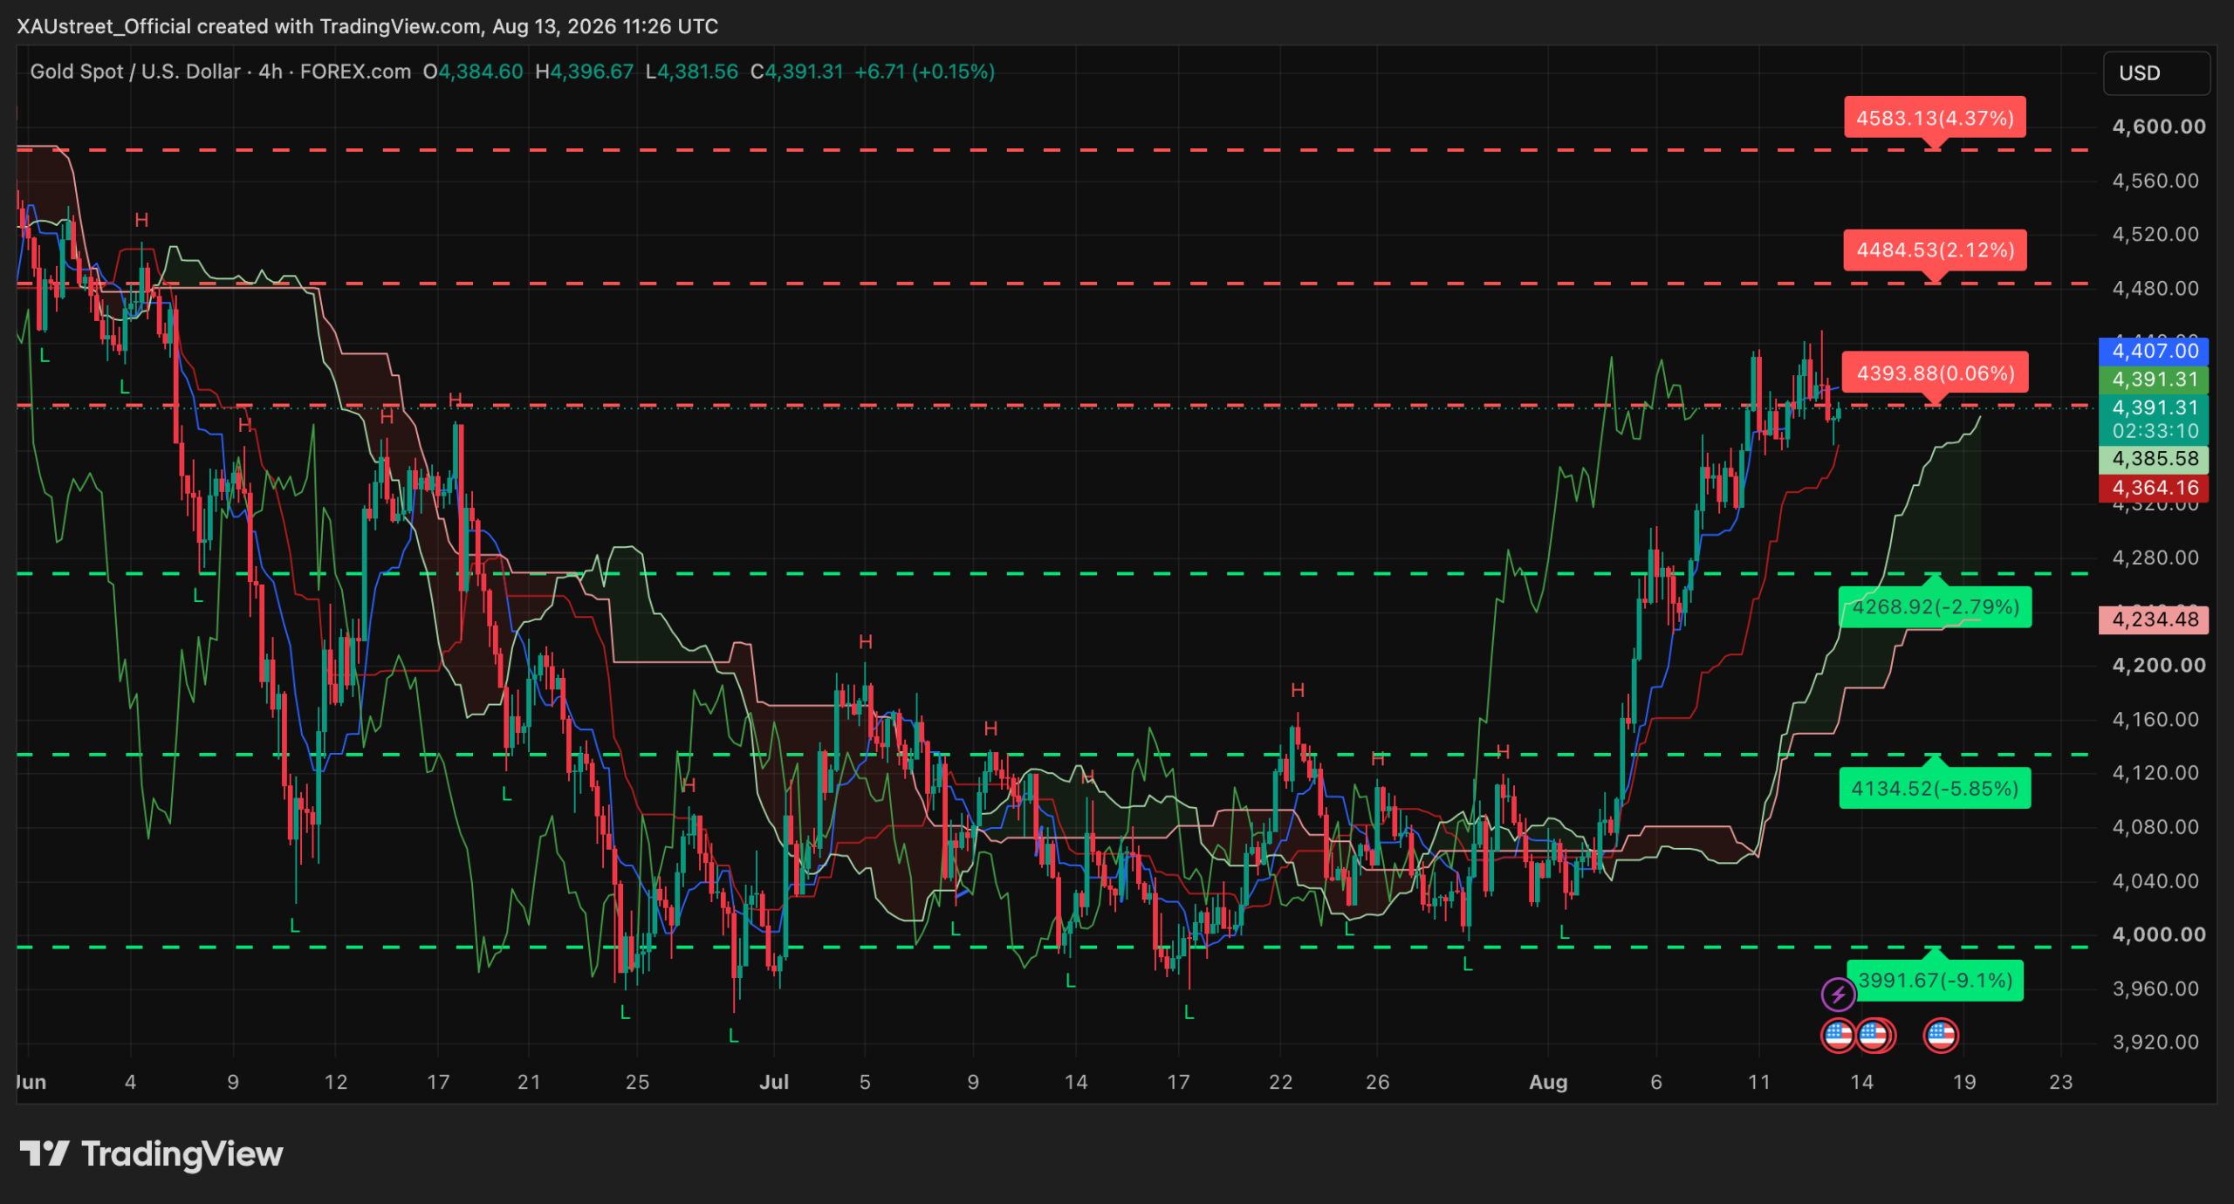2234x1204 pixels.
Task: Click the purple lightning bolt event icon
Action: point(1838,994)
